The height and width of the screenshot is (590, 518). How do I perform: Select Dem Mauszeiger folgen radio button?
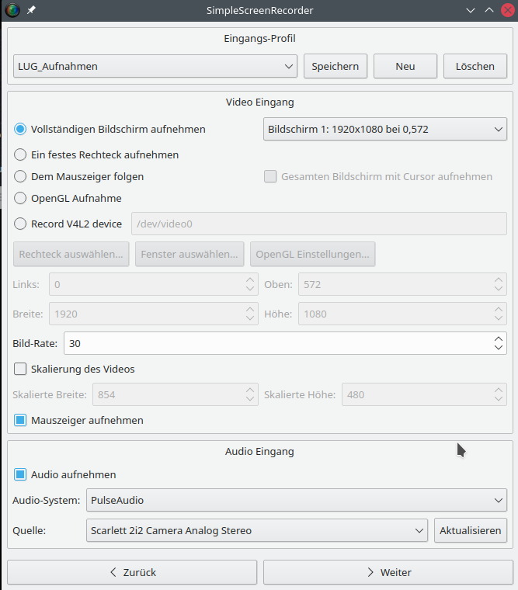click(21, 176)
